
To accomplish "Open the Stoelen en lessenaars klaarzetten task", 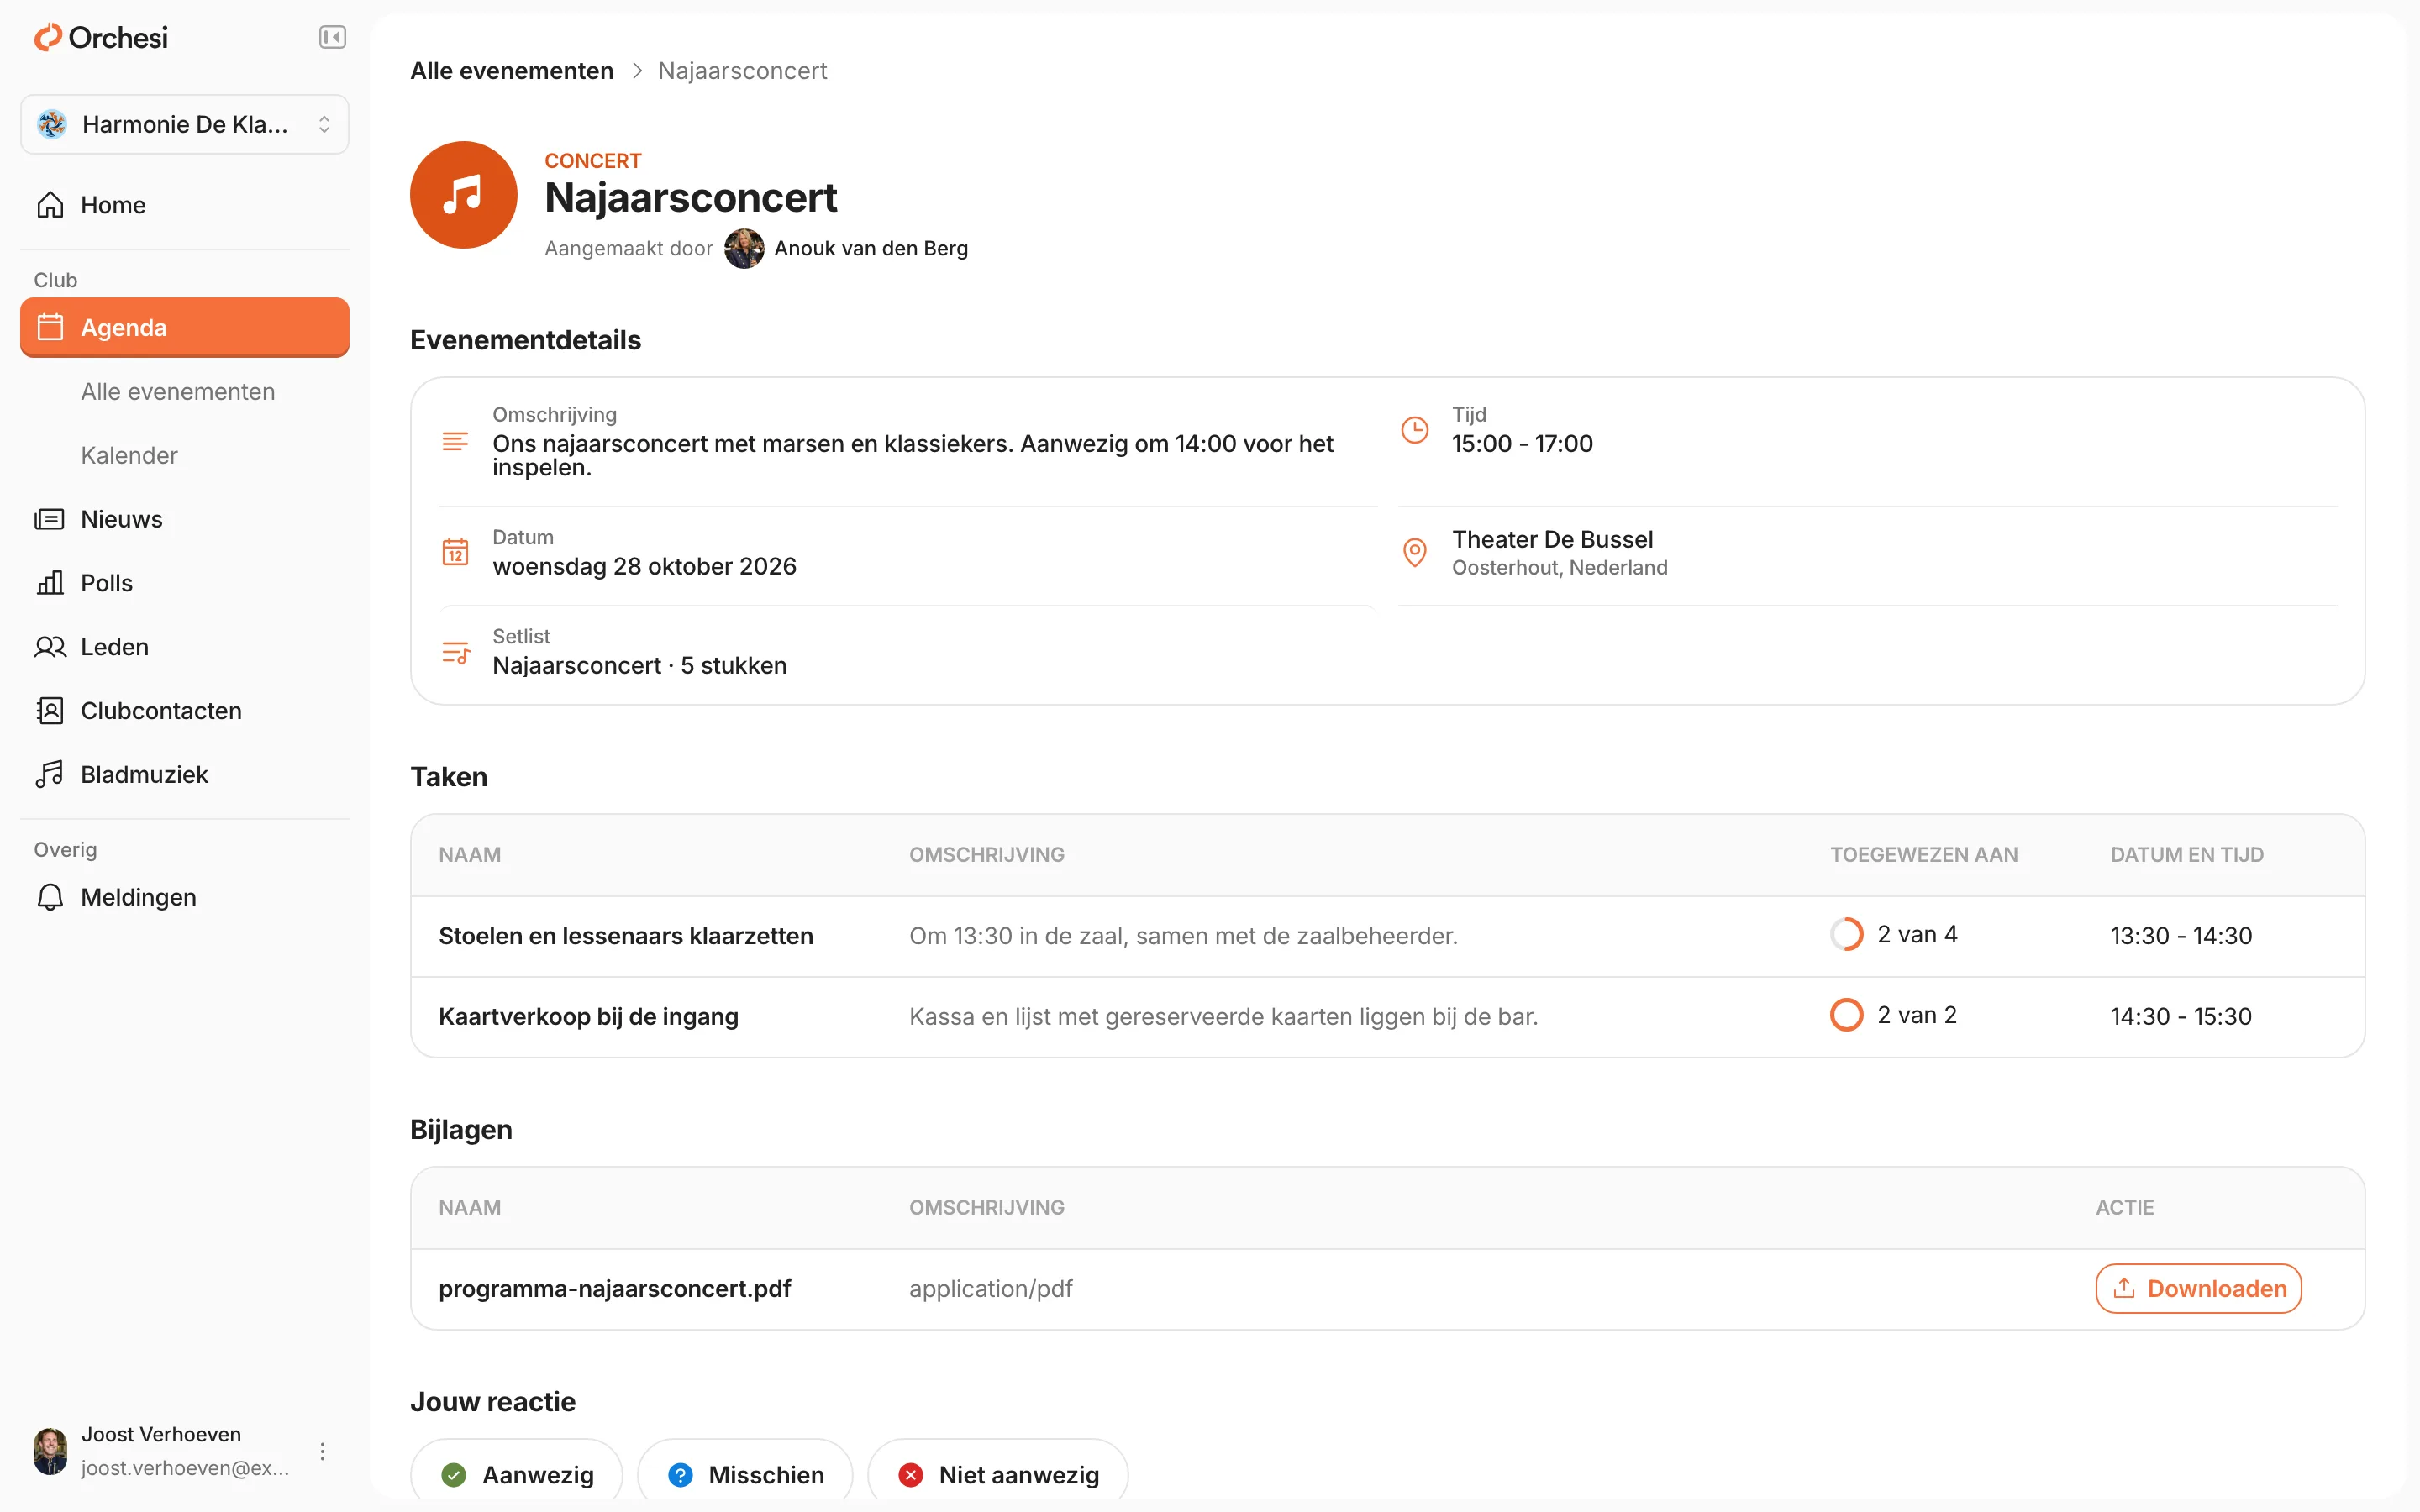I will (626, 936).
